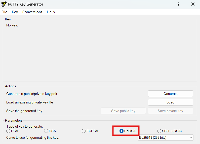Click the "No key." text

(x=12, y=25)
